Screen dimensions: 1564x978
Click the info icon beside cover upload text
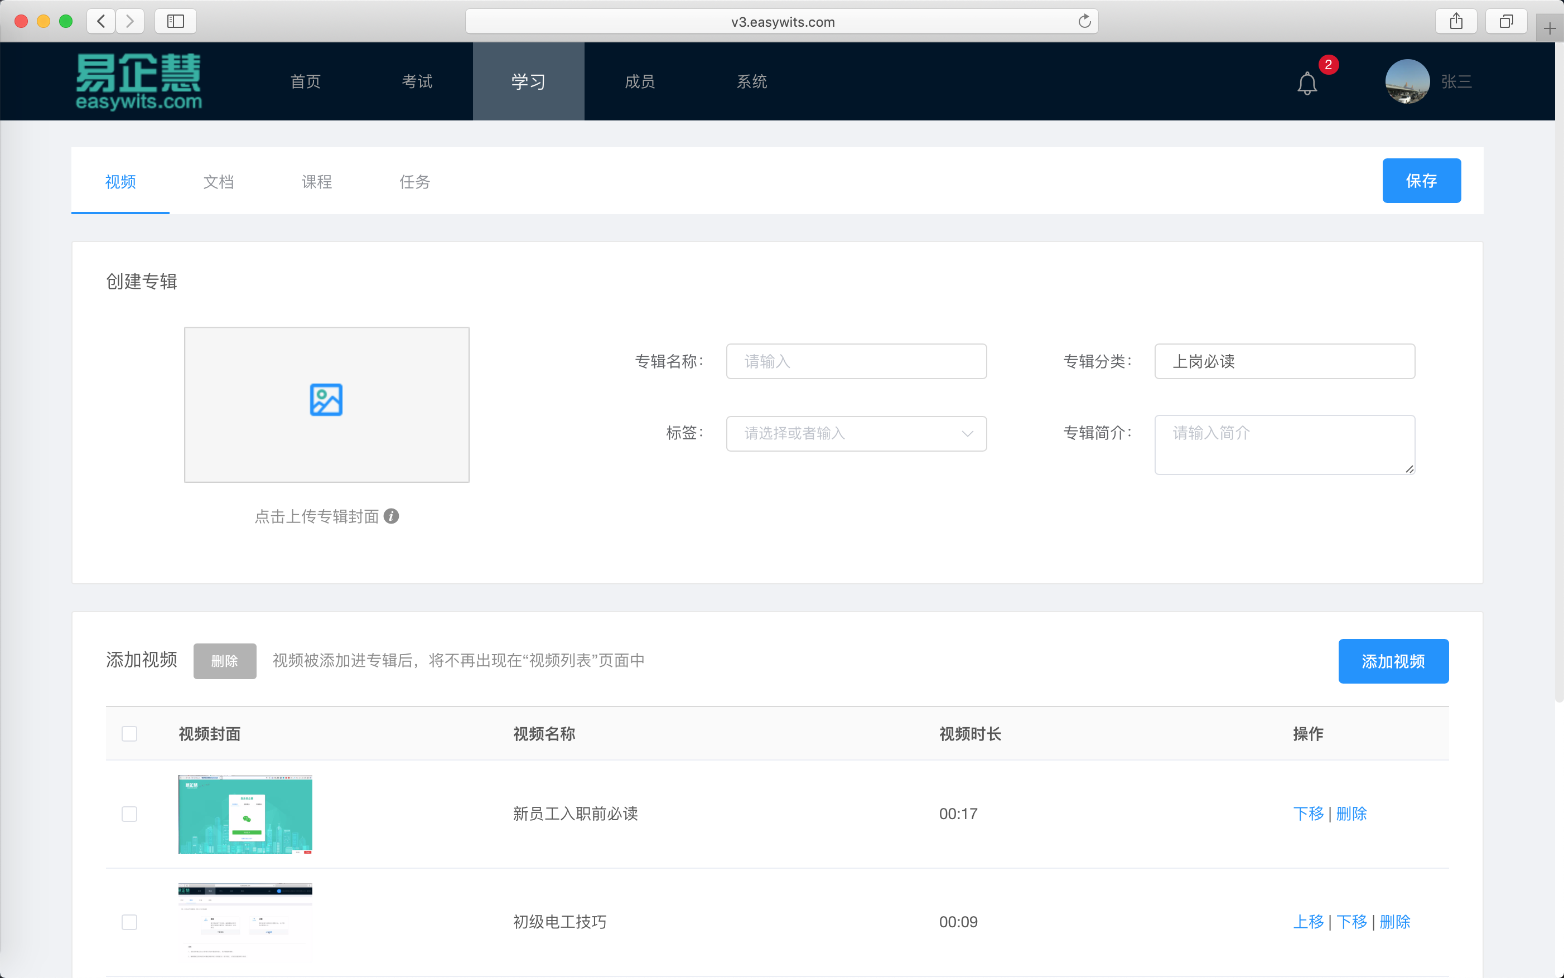(391, 516)
